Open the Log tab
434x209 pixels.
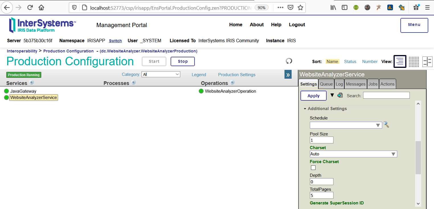tap(339, 84)
